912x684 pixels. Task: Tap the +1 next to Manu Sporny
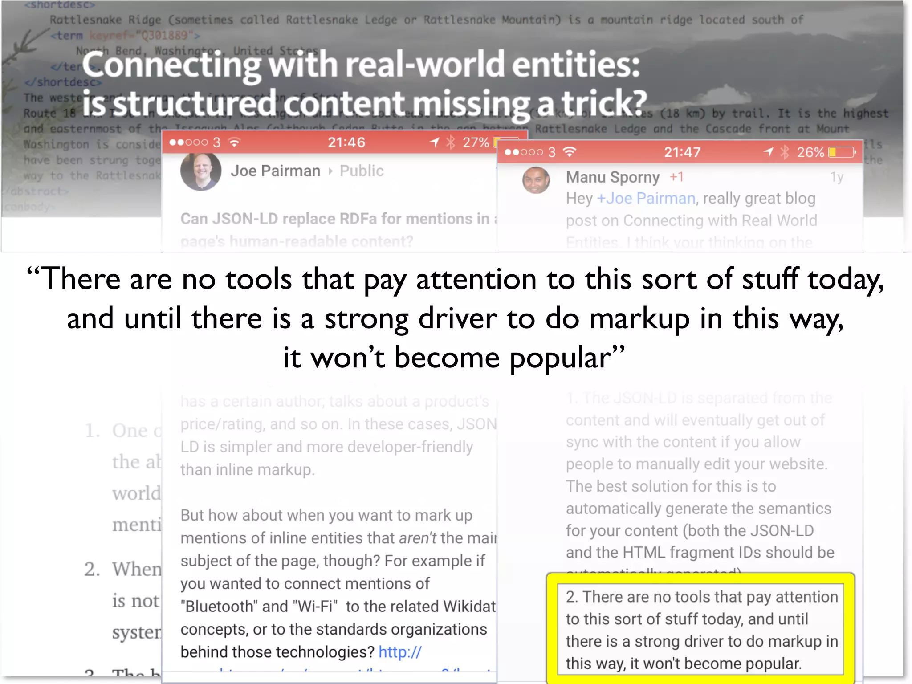[x=676, y=177]
